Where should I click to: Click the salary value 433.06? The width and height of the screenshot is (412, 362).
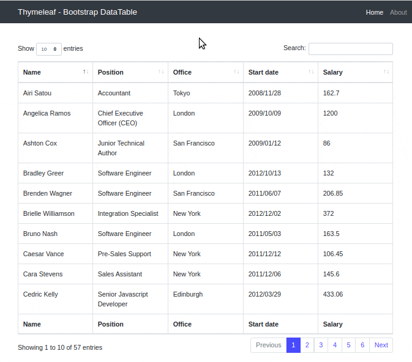click(x=333, y=294)
